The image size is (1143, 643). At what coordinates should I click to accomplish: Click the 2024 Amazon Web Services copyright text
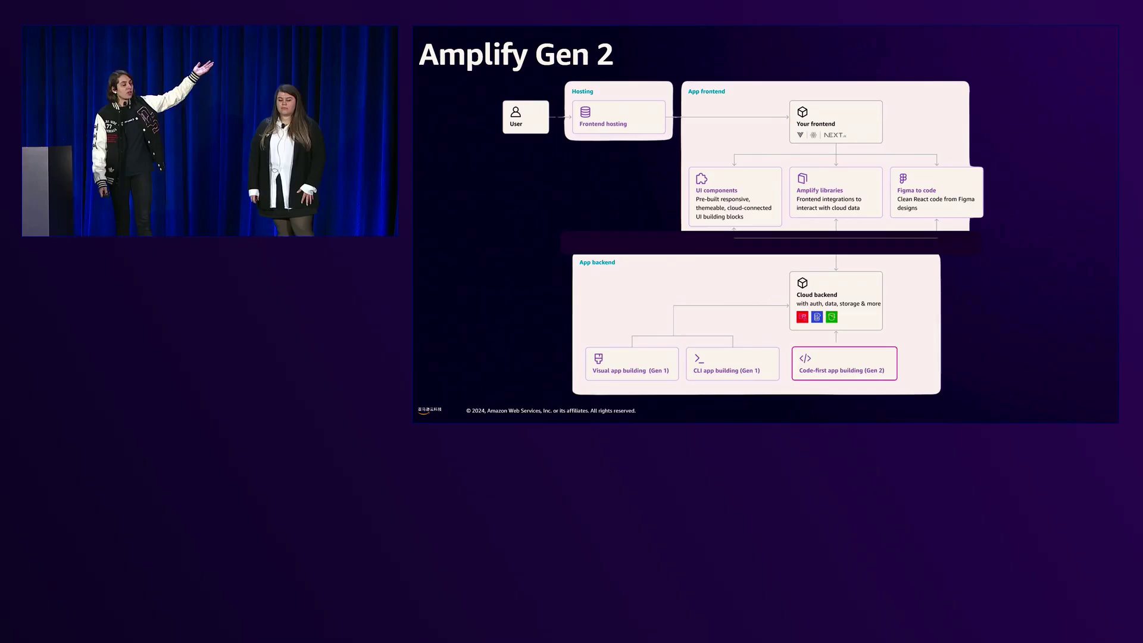(x=551, y=411)
